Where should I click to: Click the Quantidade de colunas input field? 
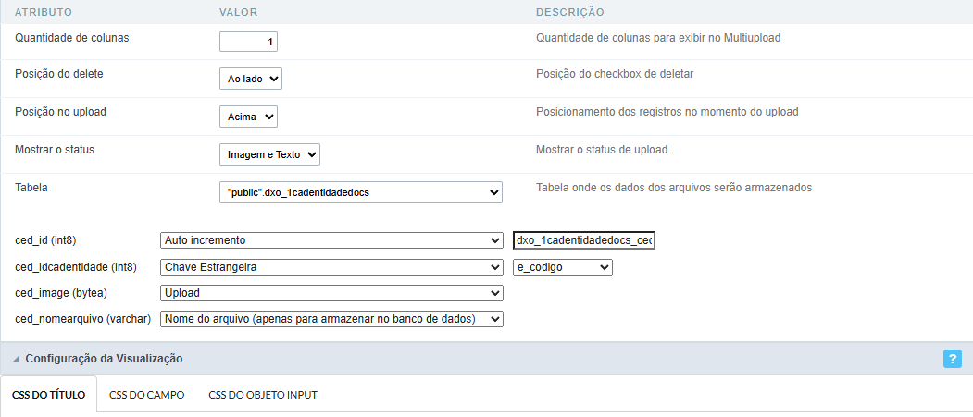click(x=248, y=42)
